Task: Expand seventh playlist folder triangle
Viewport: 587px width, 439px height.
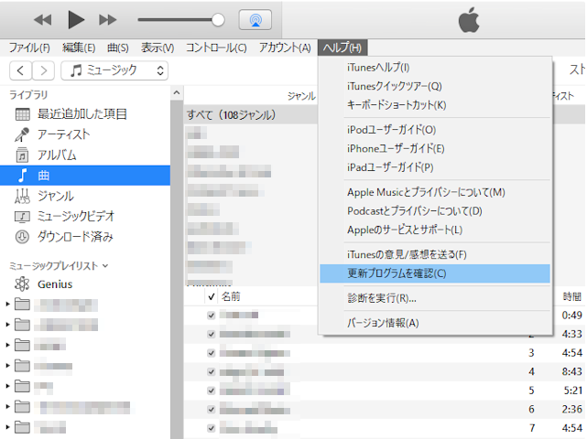Action: [x=7, y=427]
